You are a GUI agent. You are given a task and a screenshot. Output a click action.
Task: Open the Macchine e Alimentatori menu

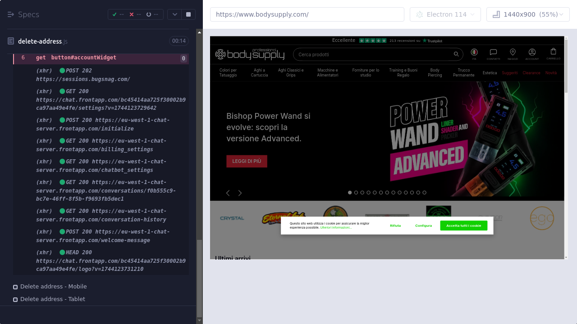coord(327,72)
